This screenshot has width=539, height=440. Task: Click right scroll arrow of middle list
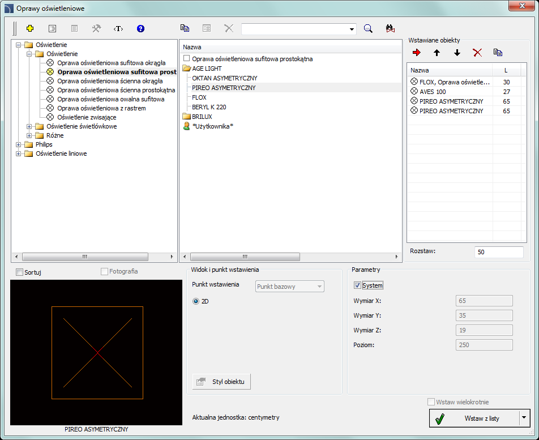point(396,257)
